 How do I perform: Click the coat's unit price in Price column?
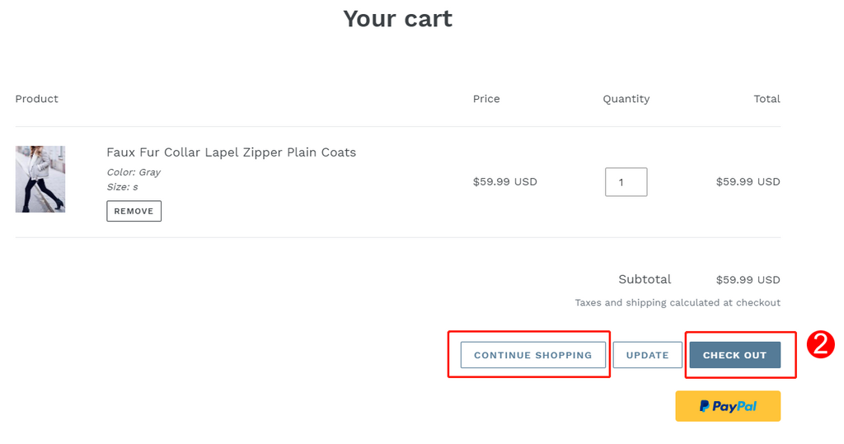(505, 182)
